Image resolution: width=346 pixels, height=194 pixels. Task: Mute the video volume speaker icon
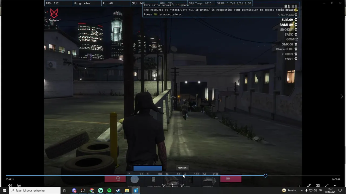tap(10, 186)
